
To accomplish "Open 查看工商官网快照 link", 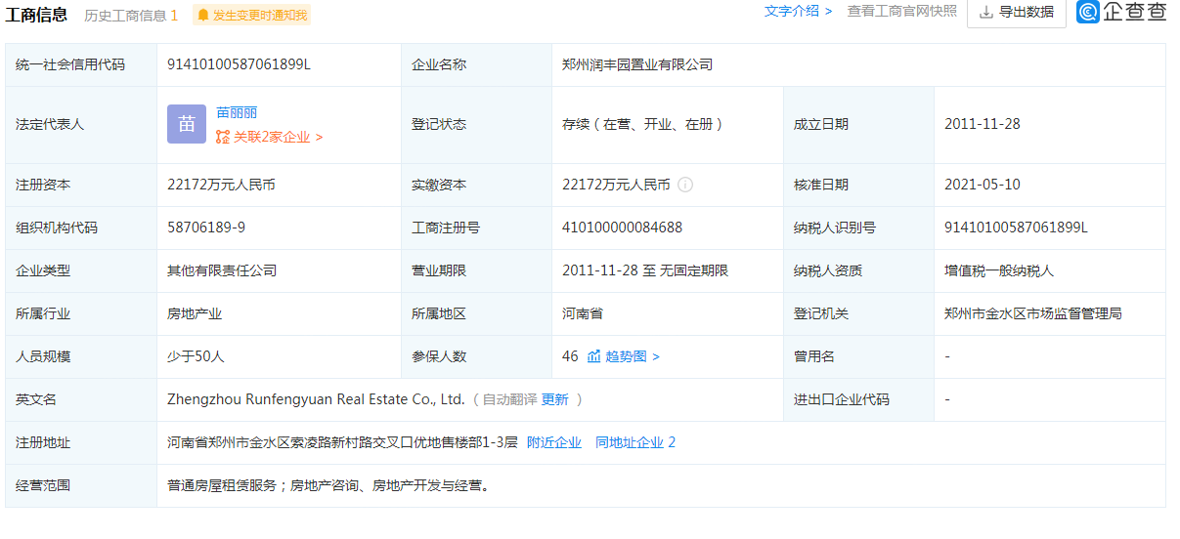I will [901, 11].
